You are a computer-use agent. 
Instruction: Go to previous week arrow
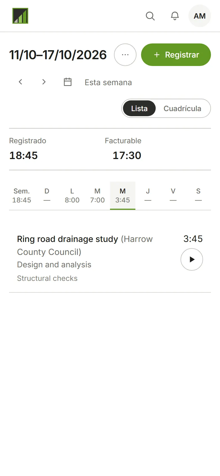[x=20, y=82]
